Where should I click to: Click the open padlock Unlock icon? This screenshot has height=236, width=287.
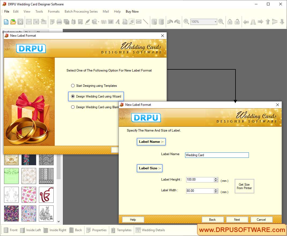point(237,22)
